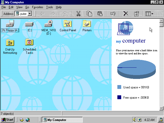Open the Views dropdown arrow
The image size is (164, 123).
[152, 14]
